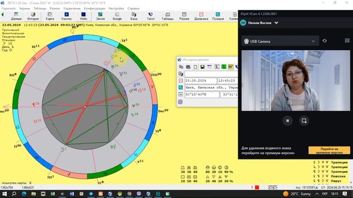Click Перейти на премиум-версию button

(329, 150)
